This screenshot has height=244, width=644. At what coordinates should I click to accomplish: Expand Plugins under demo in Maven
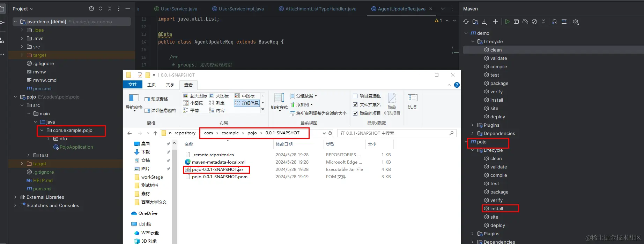point(473,125)
